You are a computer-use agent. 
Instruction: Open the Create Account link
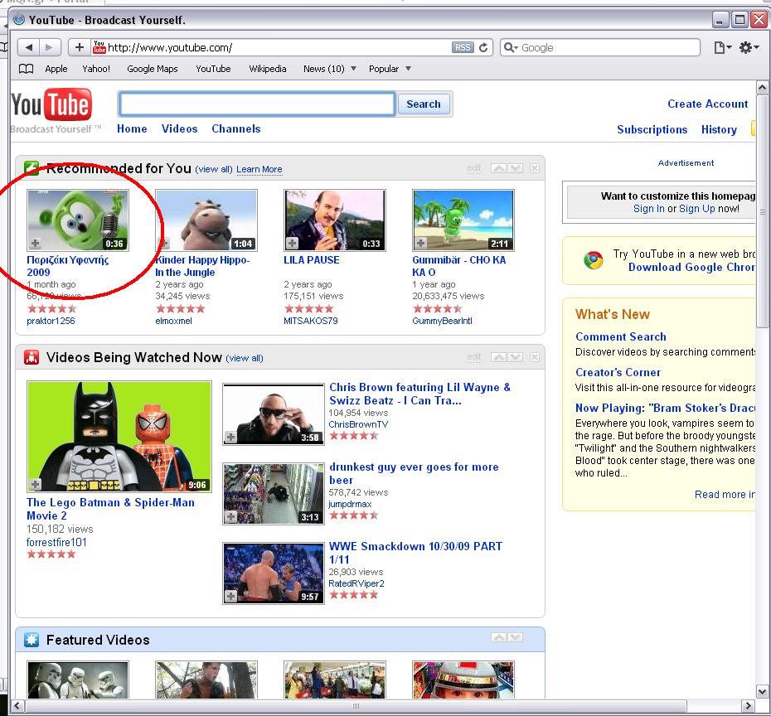(707, 104)
